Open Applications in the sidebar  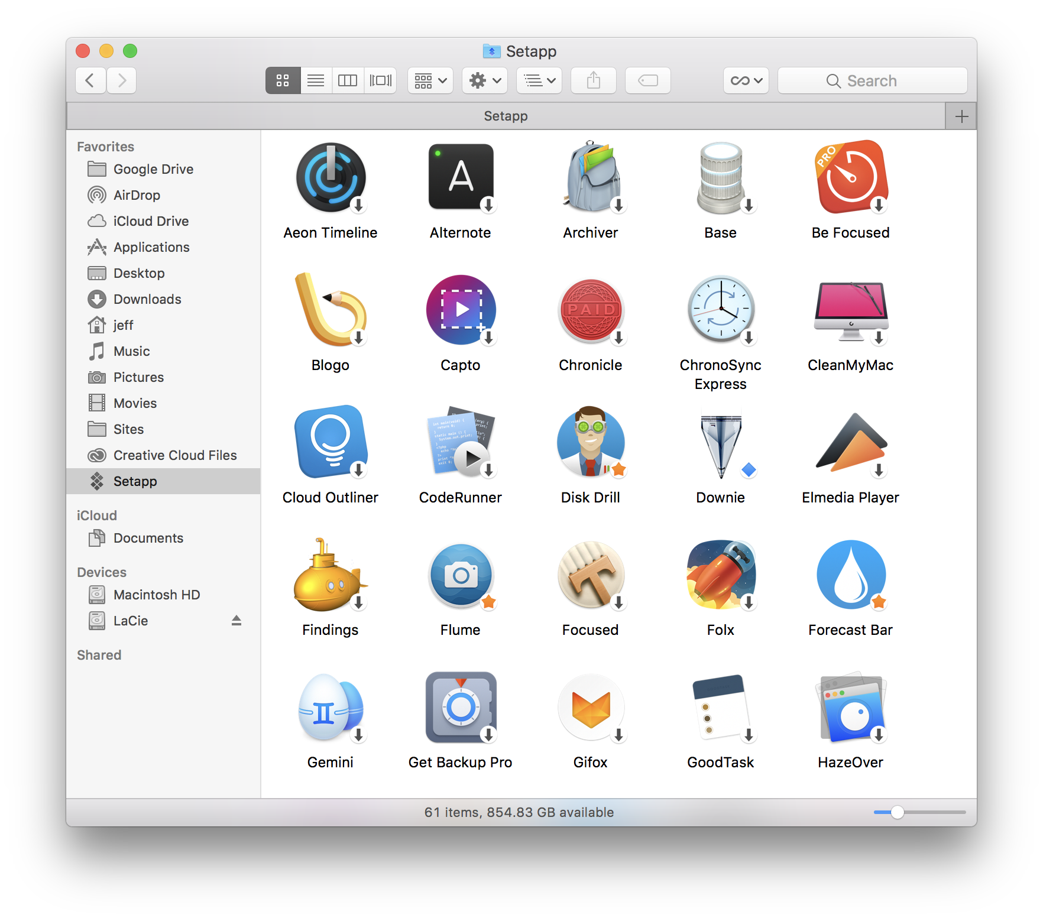pyautogui.click(x=151, y=247)
